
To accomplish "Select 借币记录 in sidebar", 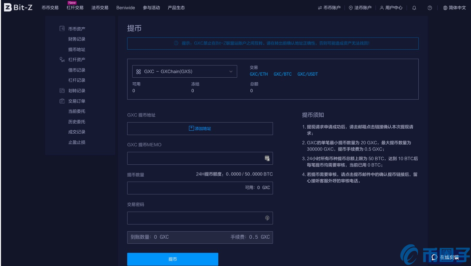I will click(77, 70).
